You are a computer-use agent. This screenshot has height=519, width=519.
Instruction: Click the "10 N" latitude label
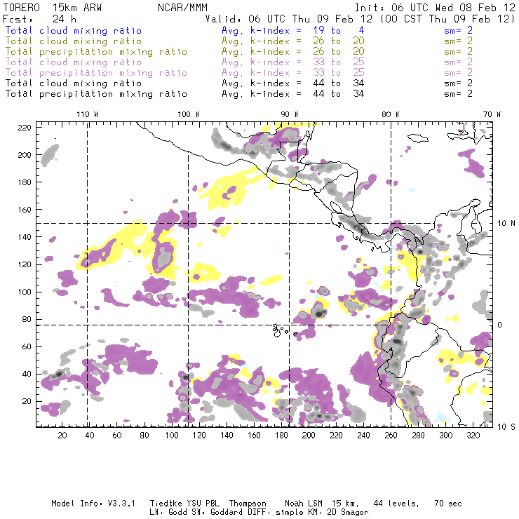(x=506, y=224)
